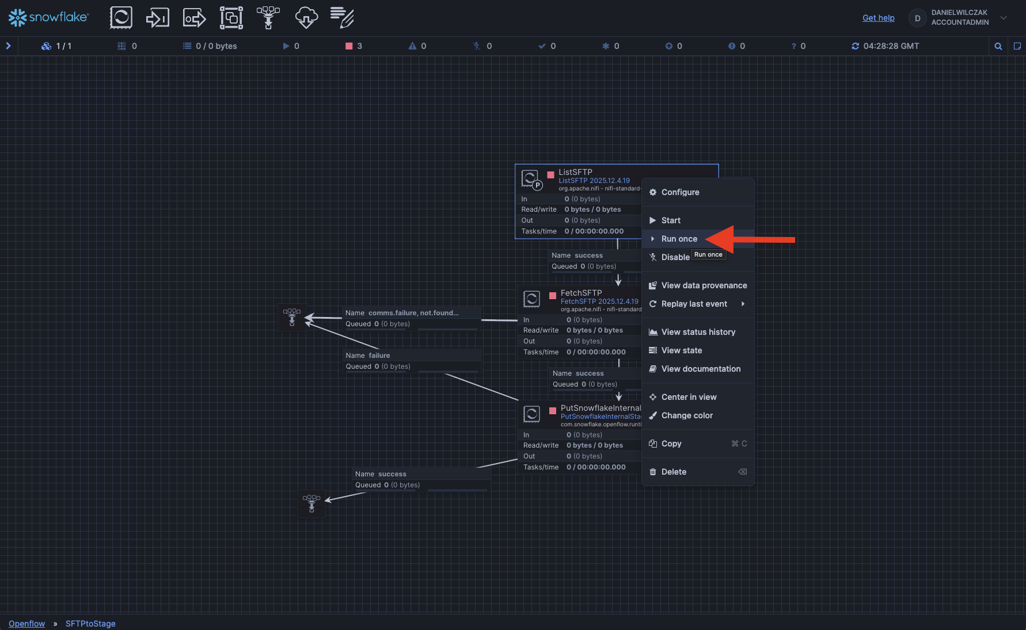
Task: Click the refresh icon beside the timestamp
Action: click(855, 46)
